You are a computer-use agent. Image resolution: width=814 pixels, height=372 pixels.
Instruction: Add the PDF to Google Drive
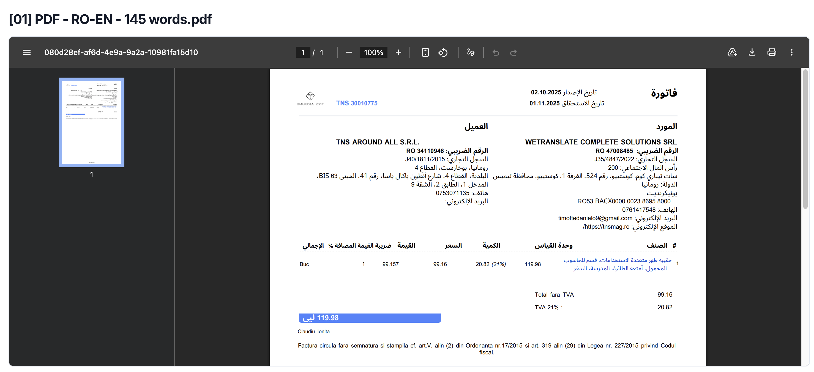pos(733,53)
